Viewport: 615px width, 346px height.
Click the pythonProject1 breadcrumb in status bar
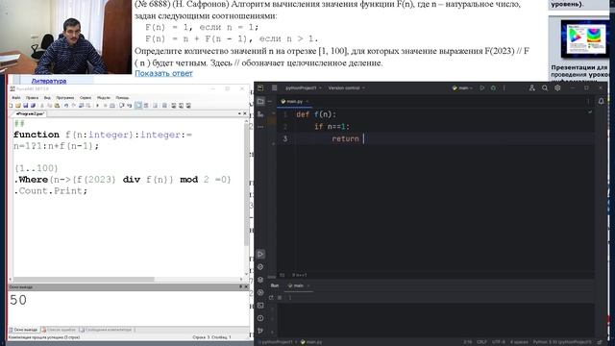[x=278, y=342]
